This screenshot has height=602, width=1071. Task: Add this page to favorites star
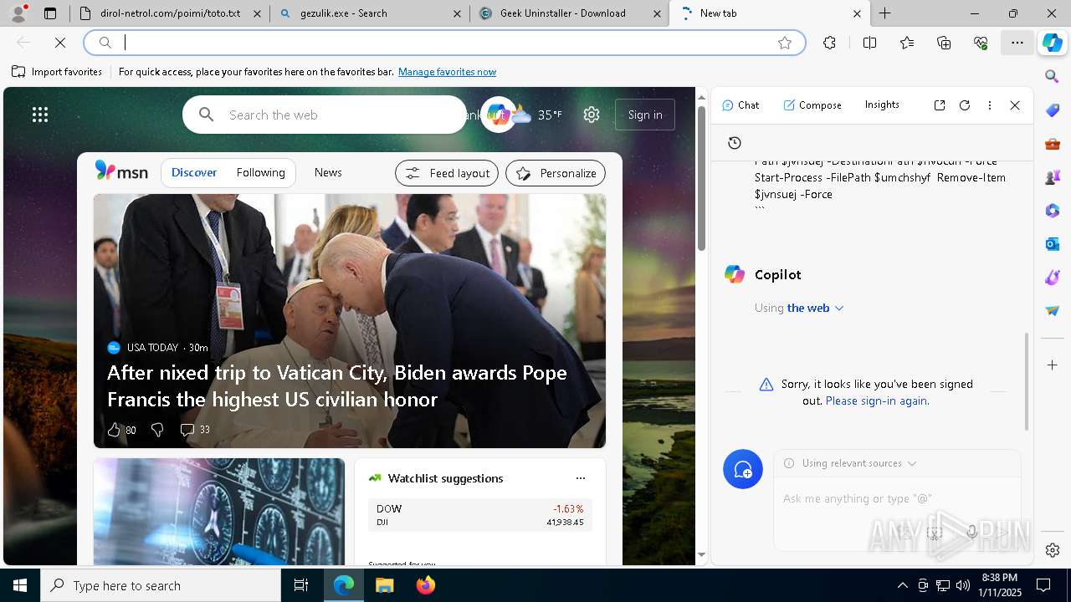tap(785, 43)
